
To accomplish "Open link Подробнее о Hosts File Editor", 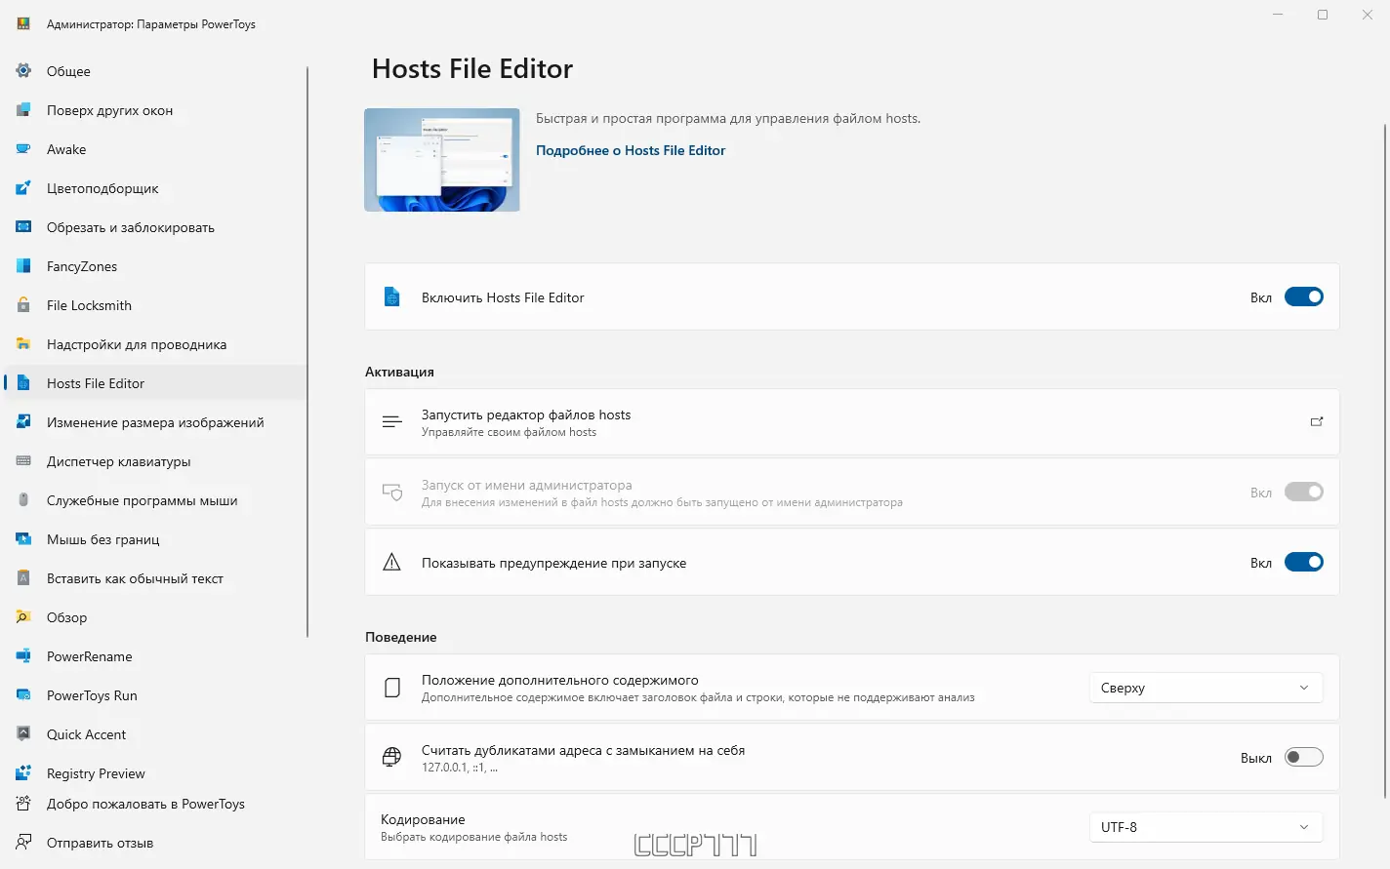I will [631, 150].
